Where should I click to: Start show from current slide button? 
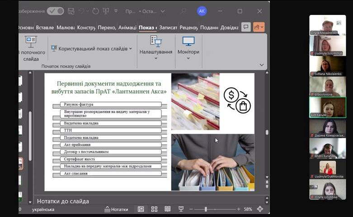point(31,48)
